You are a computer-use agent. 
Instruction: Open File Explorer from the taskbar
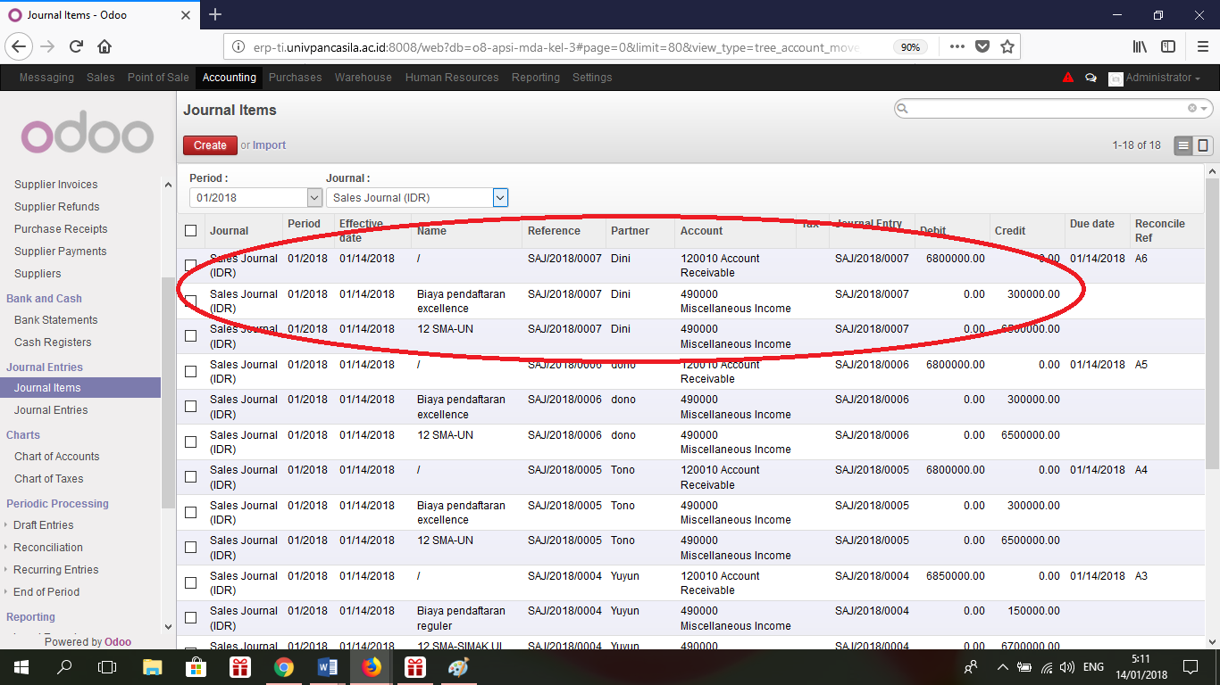pyautogui.click(x=152, y=667)
